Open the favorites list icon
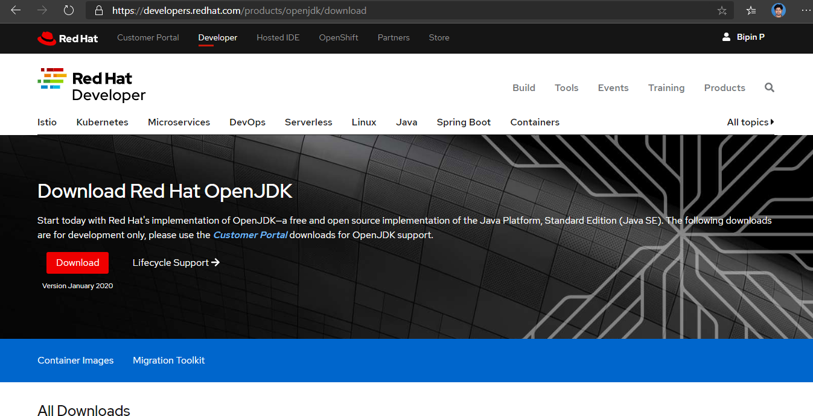Image resolution: width=813 pixels, height=416 pixels. [x=751, y=10]
